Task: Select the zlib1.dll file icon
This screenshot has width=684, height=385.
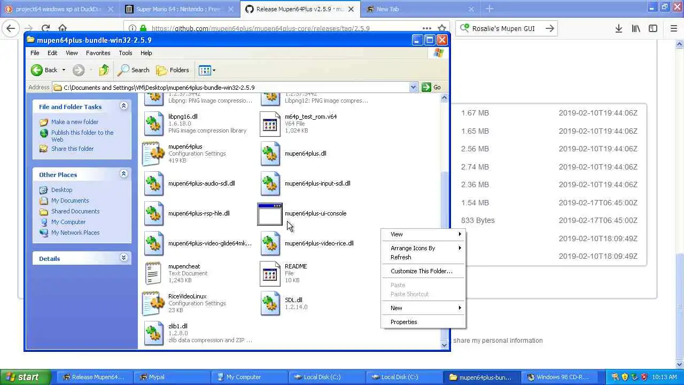Action: pos(154,333)
